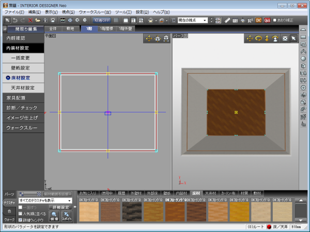
Task: Click the Q&A help icon in toolbar
Action: click(267, 20)
